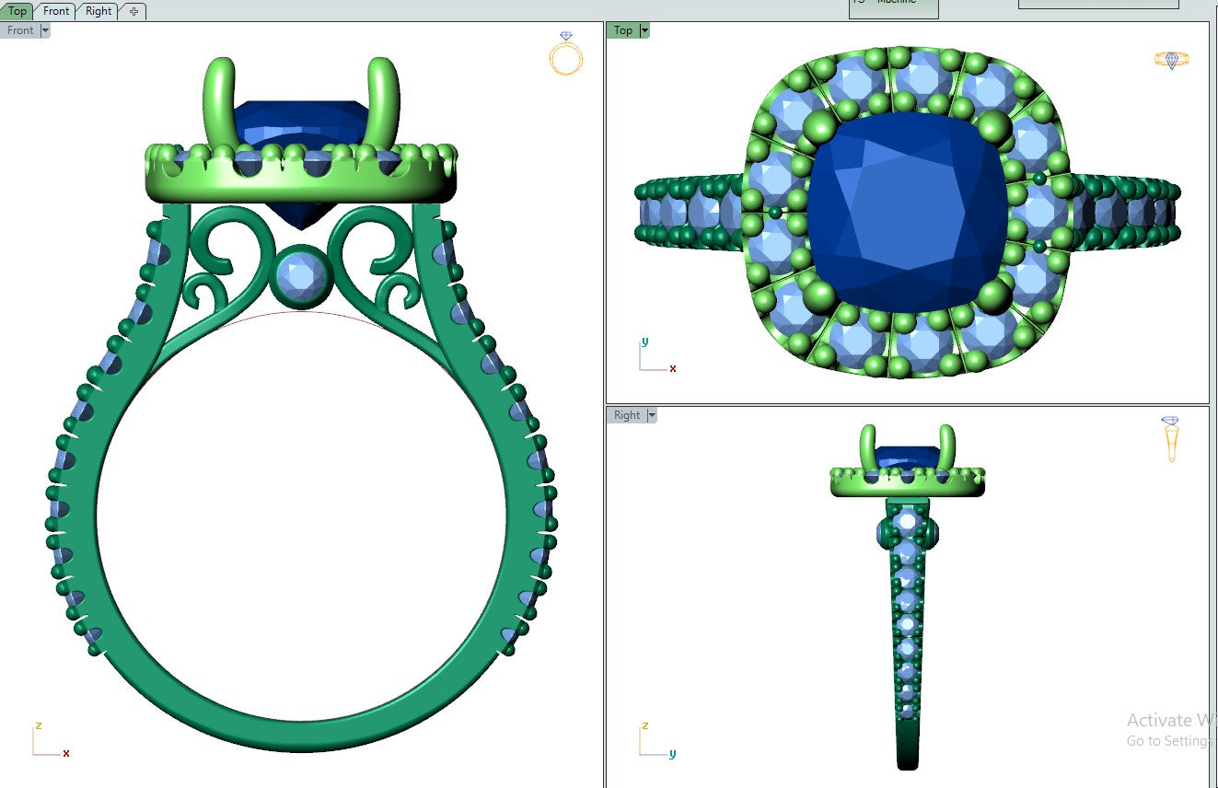Click the Machine panel at the top

892,7
